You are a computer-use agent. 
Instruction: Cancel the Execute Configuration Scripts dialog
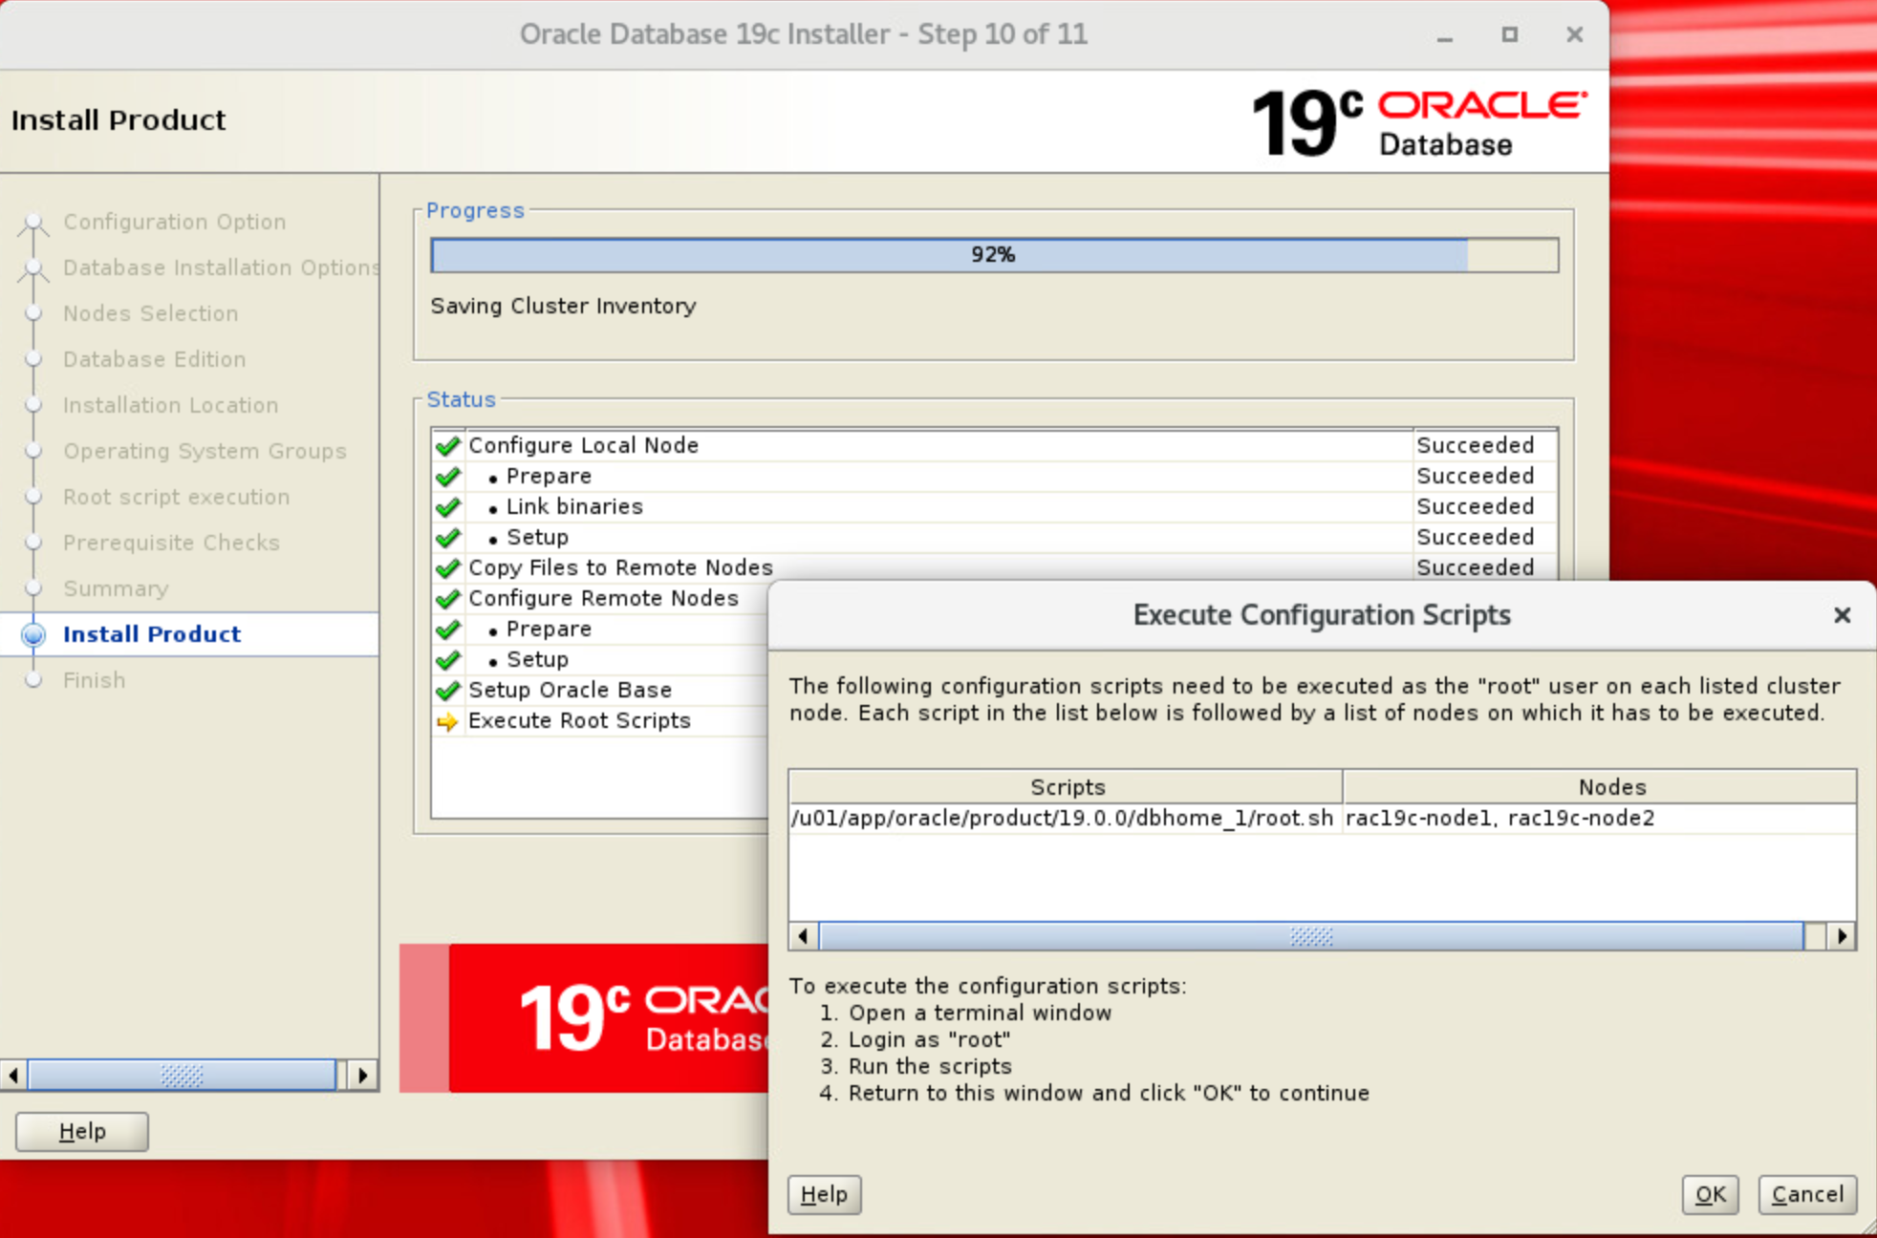[x=1807, y=1194]
